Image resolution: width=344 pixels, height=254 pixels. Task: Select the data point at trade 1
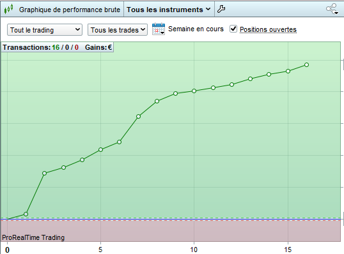click(x=26, y=214)
